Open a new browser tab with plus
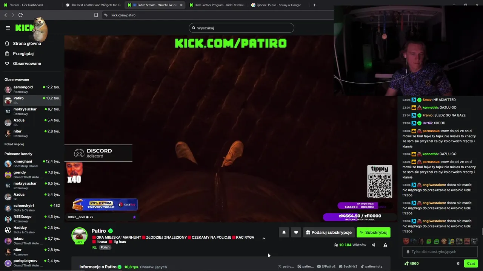 point(314,5)
